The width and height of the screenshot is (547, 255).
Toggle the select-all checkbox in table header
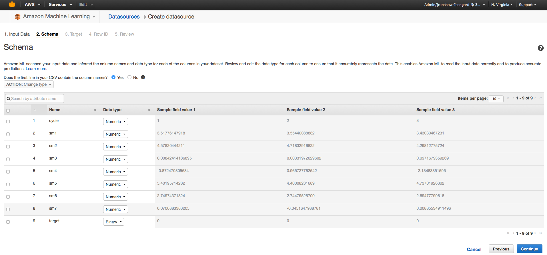point(8,111)
